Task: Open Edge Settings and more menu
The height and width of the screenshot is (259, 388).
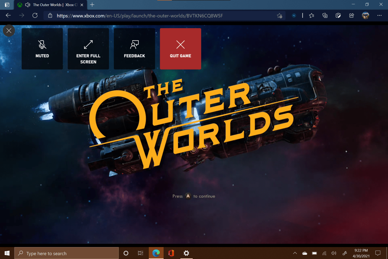Action: (x=379, y=16)
